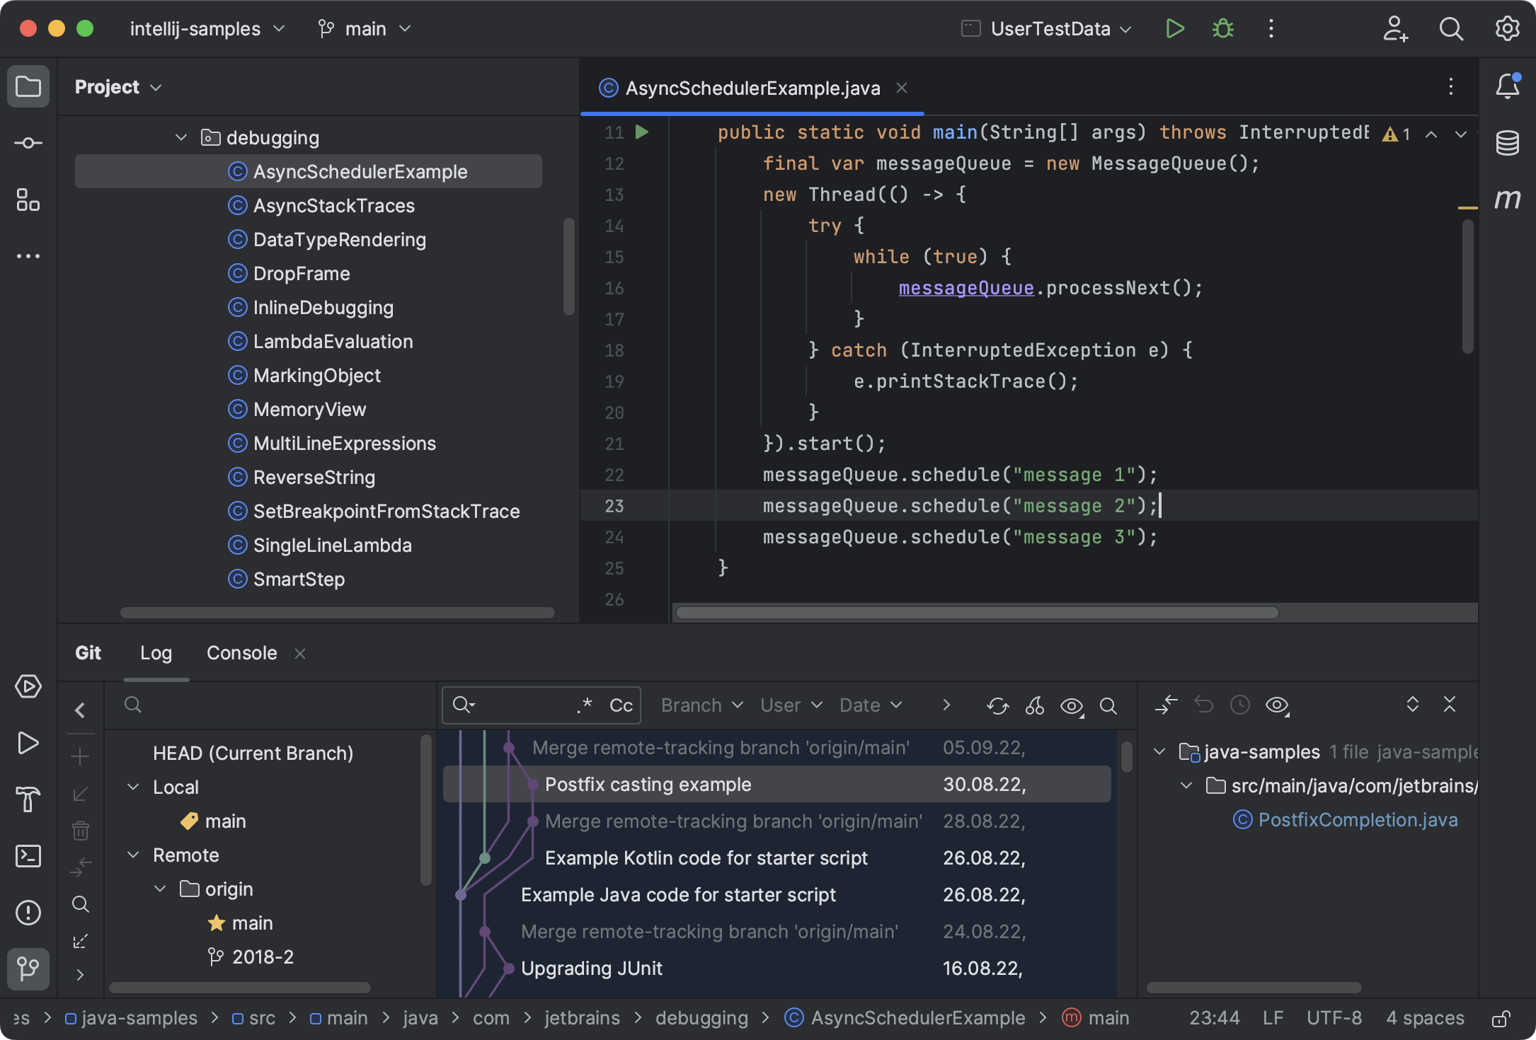Image resolution: width=1536 pixels, height=1040 pixels.
Task: Open the Notifications bell panel
Action: (x=1507, y=86)
